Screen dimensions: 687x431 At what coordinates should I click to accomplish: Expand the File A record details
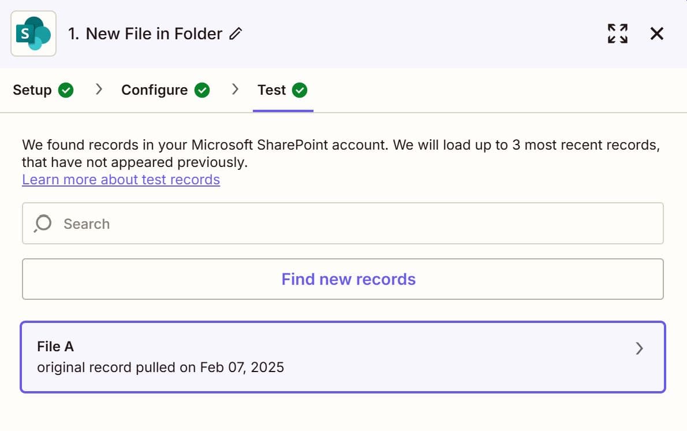[639, 348]
